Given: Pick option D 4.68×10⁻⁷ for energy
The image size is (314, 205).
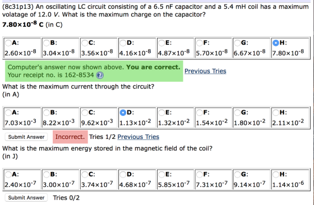Looking at the screenshot, I should coord(123,175).
